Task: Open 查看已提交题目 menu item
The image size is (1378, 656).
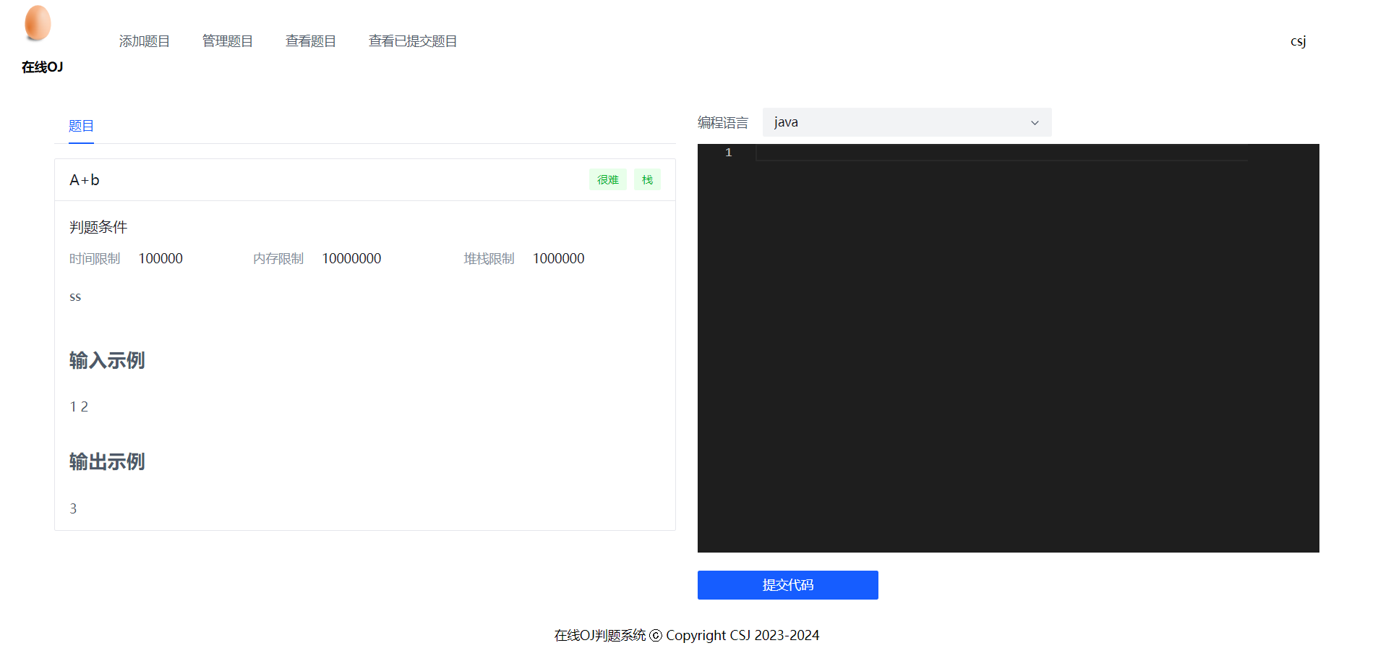Action: click(413, 41)
